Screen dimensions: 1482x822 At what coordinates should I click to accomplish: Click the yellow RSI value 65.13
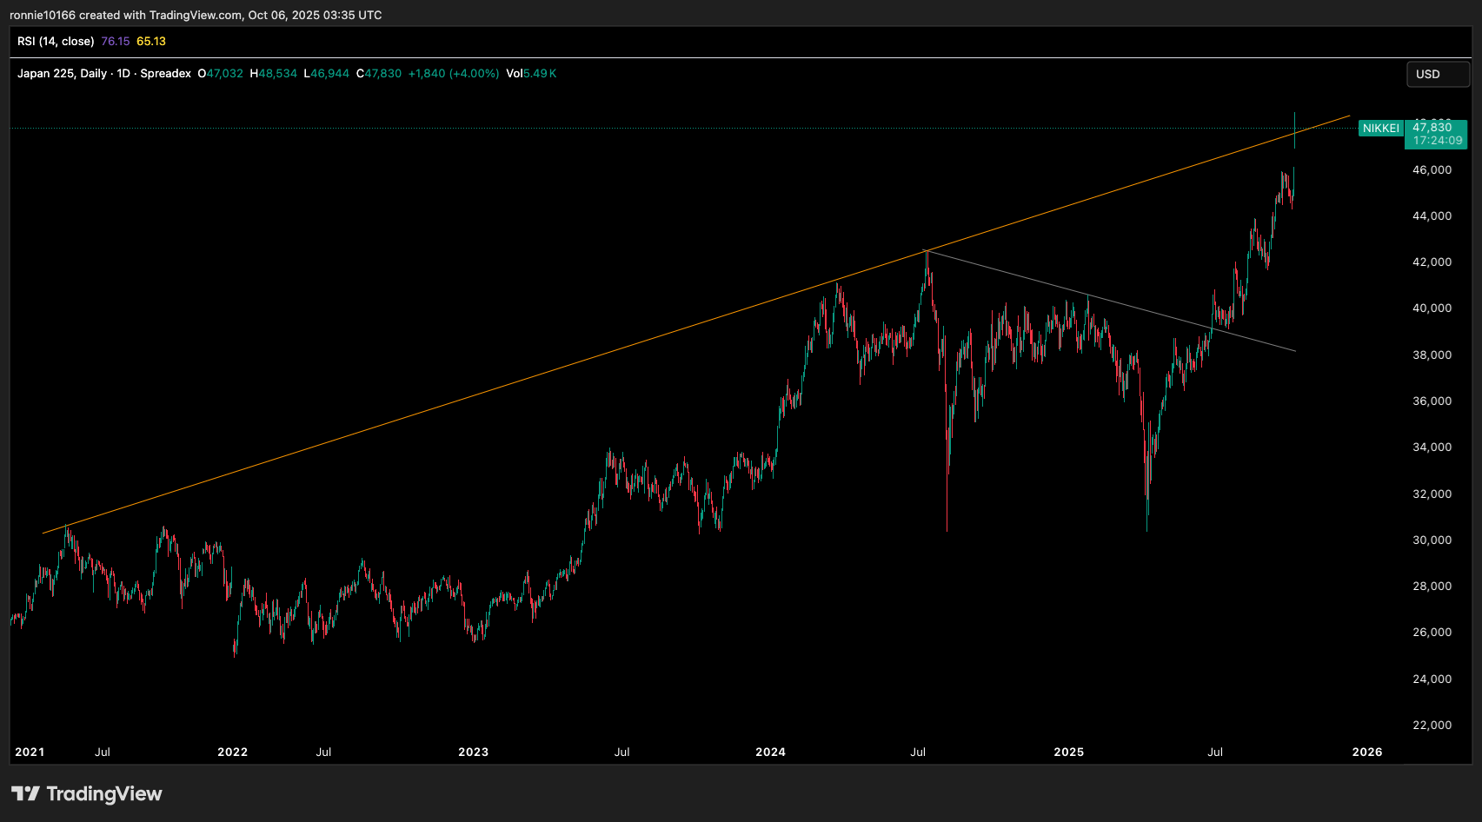point(151,42)
